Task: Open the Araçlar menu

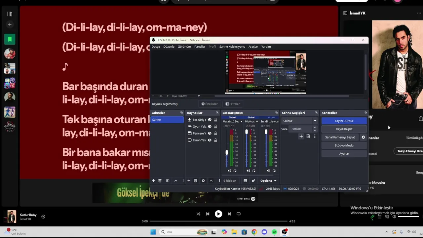Action: 253,47
